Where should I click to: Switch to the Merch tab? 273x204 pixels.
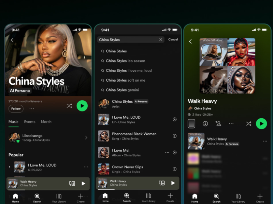tap(46, 122)
